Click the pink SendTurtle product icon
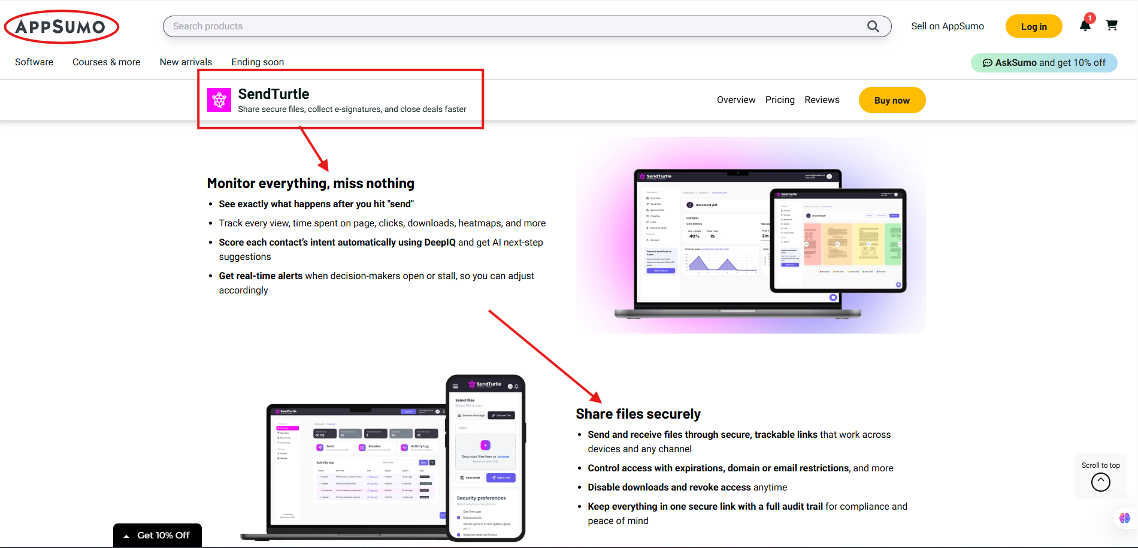 219,100
